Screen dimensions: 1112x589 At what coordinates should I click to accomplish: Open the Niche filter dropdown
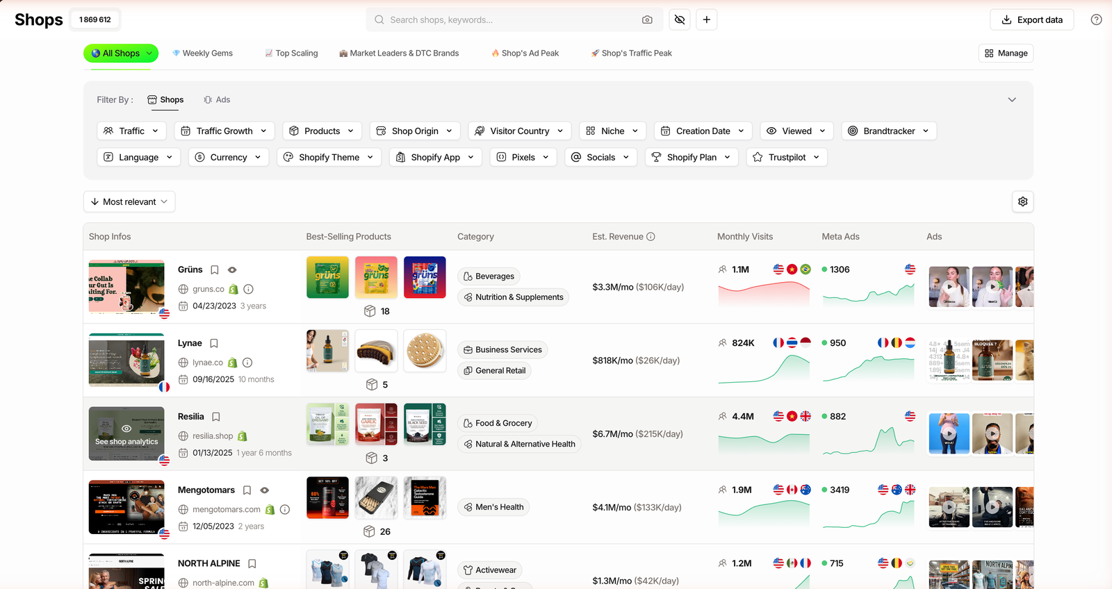coord(613,131)
